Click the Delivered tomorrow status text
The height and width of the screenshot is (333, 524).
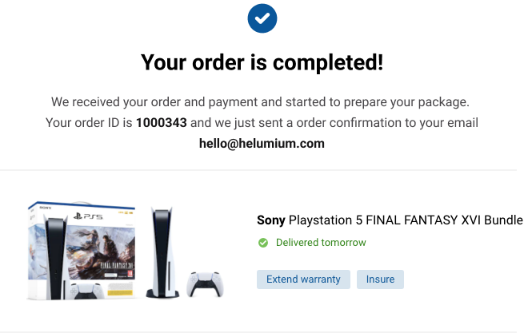[321, 243]
